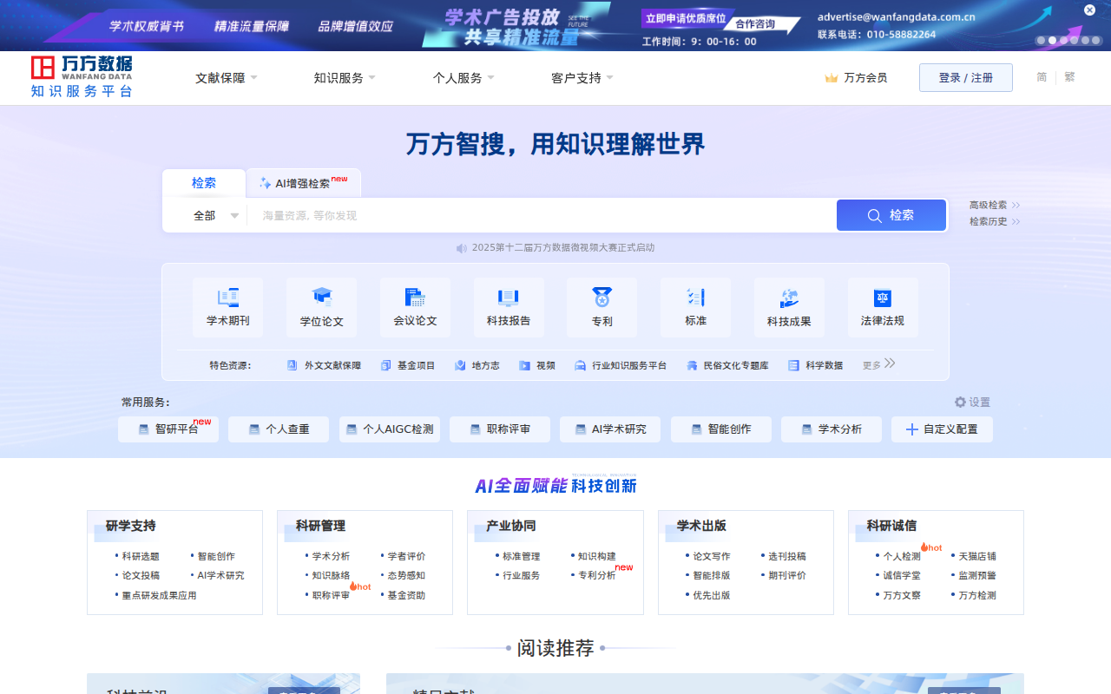Viewport: 1111px width, 694px height.
Task: Expand 更多 featured resources
Action: [879, 365]
